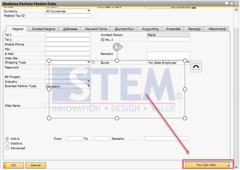Click the To date field
This screenshot has height=170, width=240.
click(102, 139)
